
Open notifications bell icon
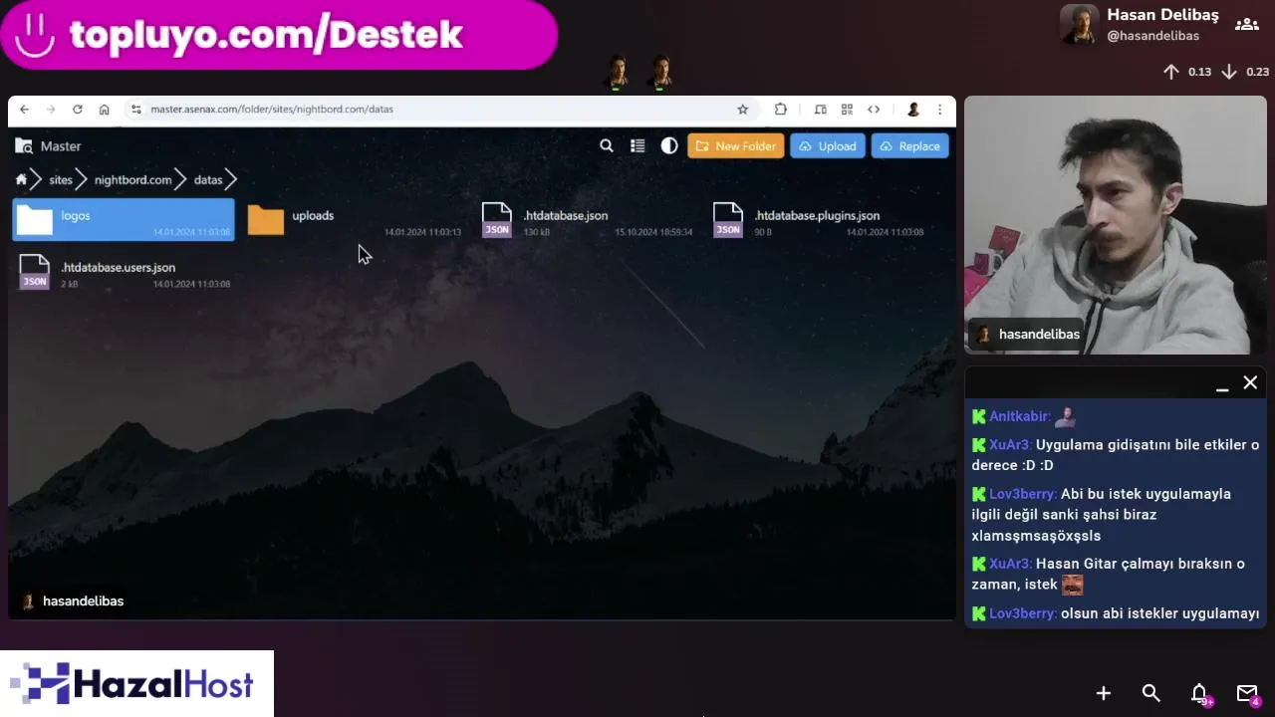[1199, 693]
